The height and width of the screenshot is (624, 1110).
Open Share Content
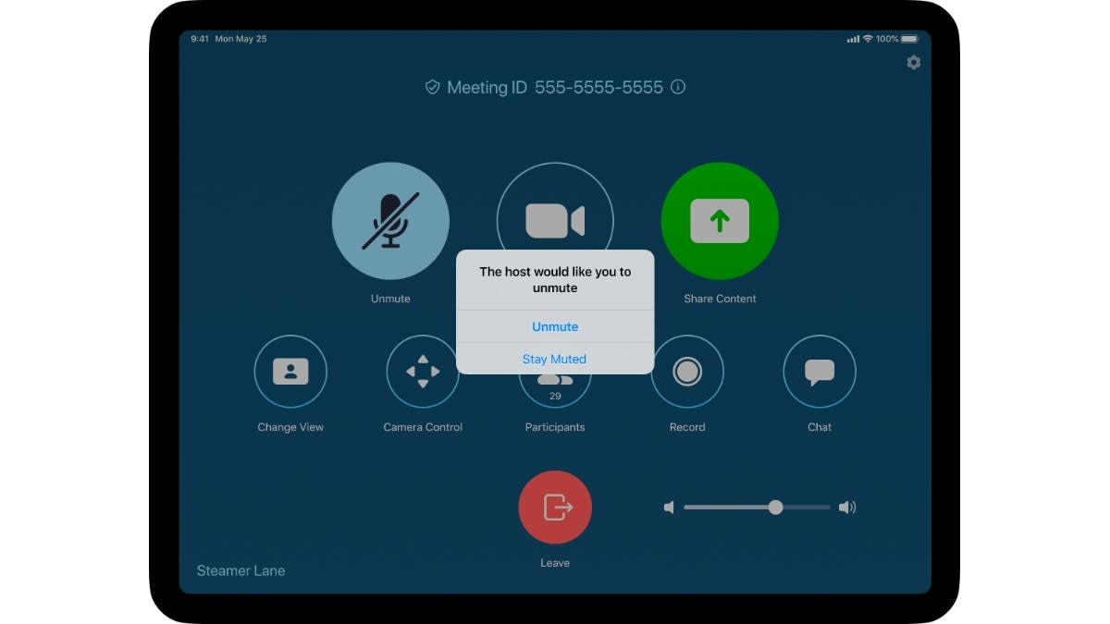click(x=720, y=221)
